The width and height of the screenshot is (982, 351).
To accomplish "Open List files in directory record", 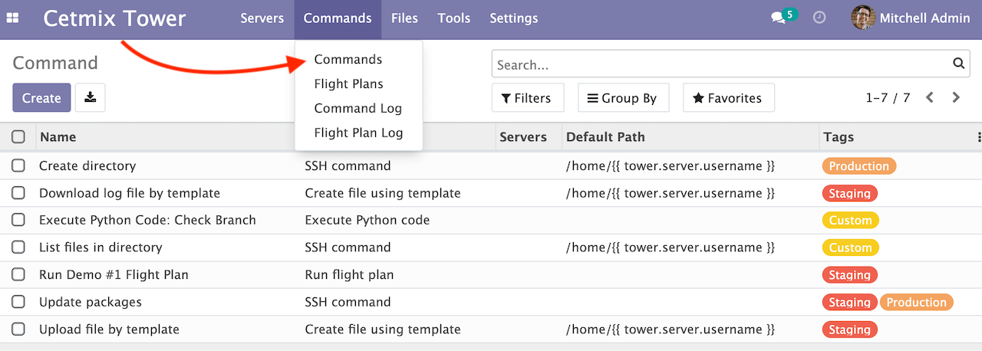I will [x=101, y=248].
